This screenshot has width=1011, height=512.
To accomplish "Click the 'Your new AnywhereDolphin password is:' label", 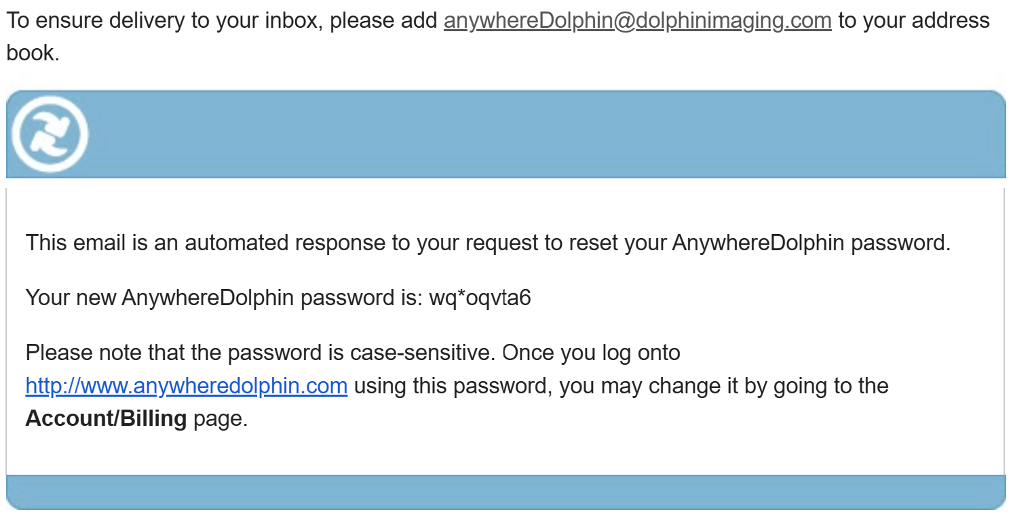I will (x=224, y=298).
